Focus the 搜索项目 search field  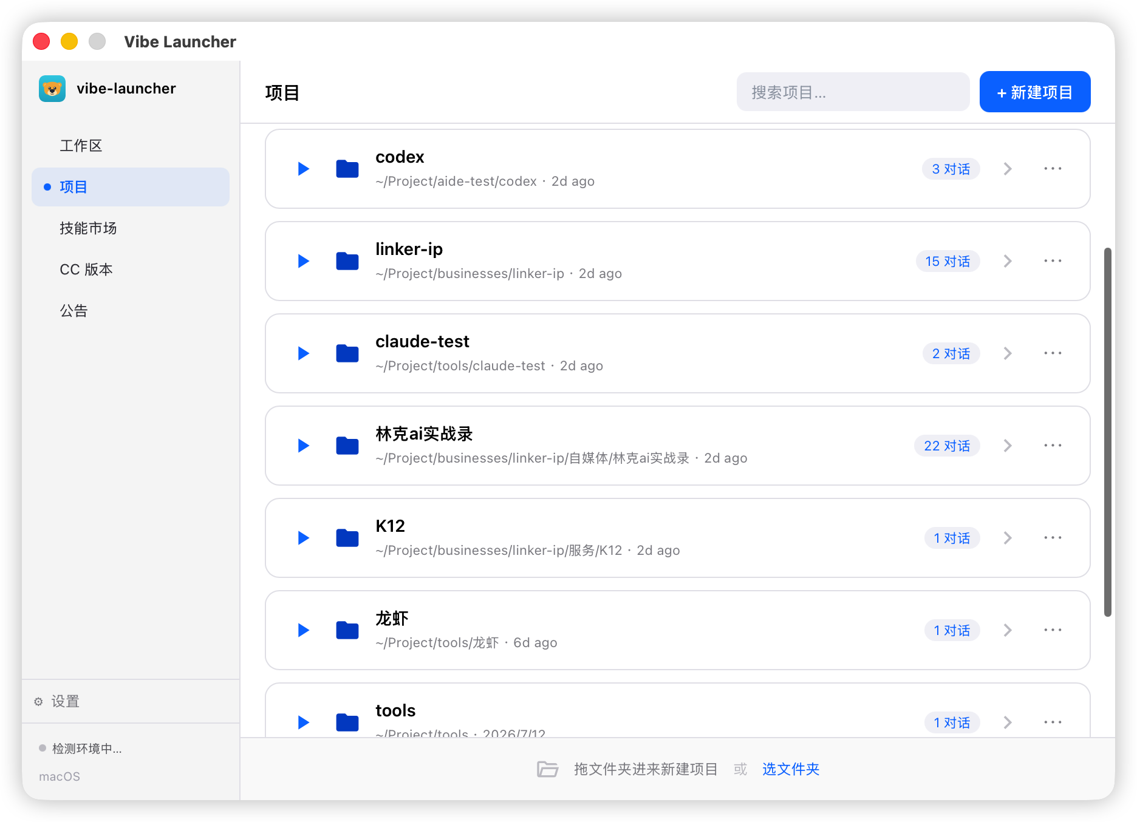[853, 92]
